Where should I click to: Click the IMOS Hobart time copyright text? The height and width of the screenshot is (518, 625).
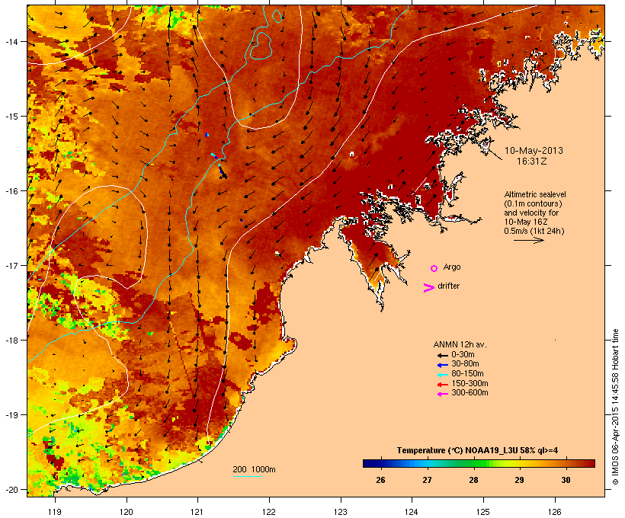pyautogui.click(x=615, y=408)
